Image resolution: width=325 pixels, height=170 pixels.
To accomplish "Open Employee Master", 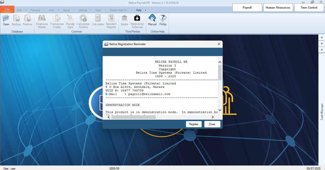I will (x=42, y=21).
